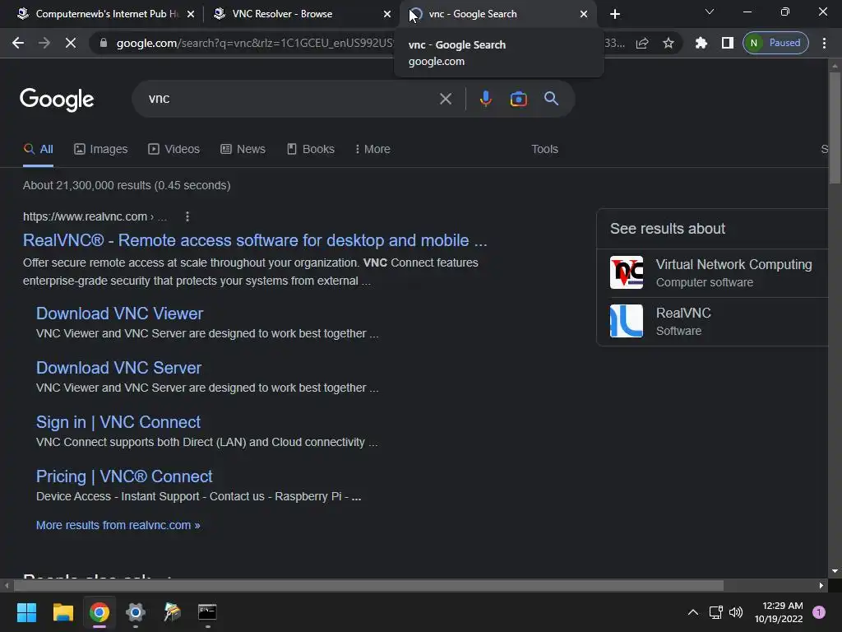The image size is (842, 632).
Task: Go to Google home via the logo
Action: click(x=57, y=99)
